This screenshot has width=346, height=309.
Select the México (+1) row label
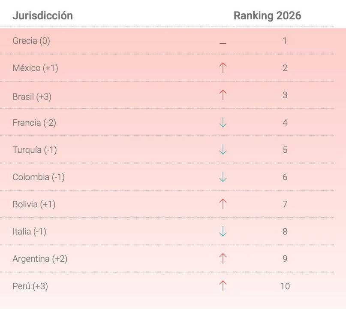click(x=35, y=68)
